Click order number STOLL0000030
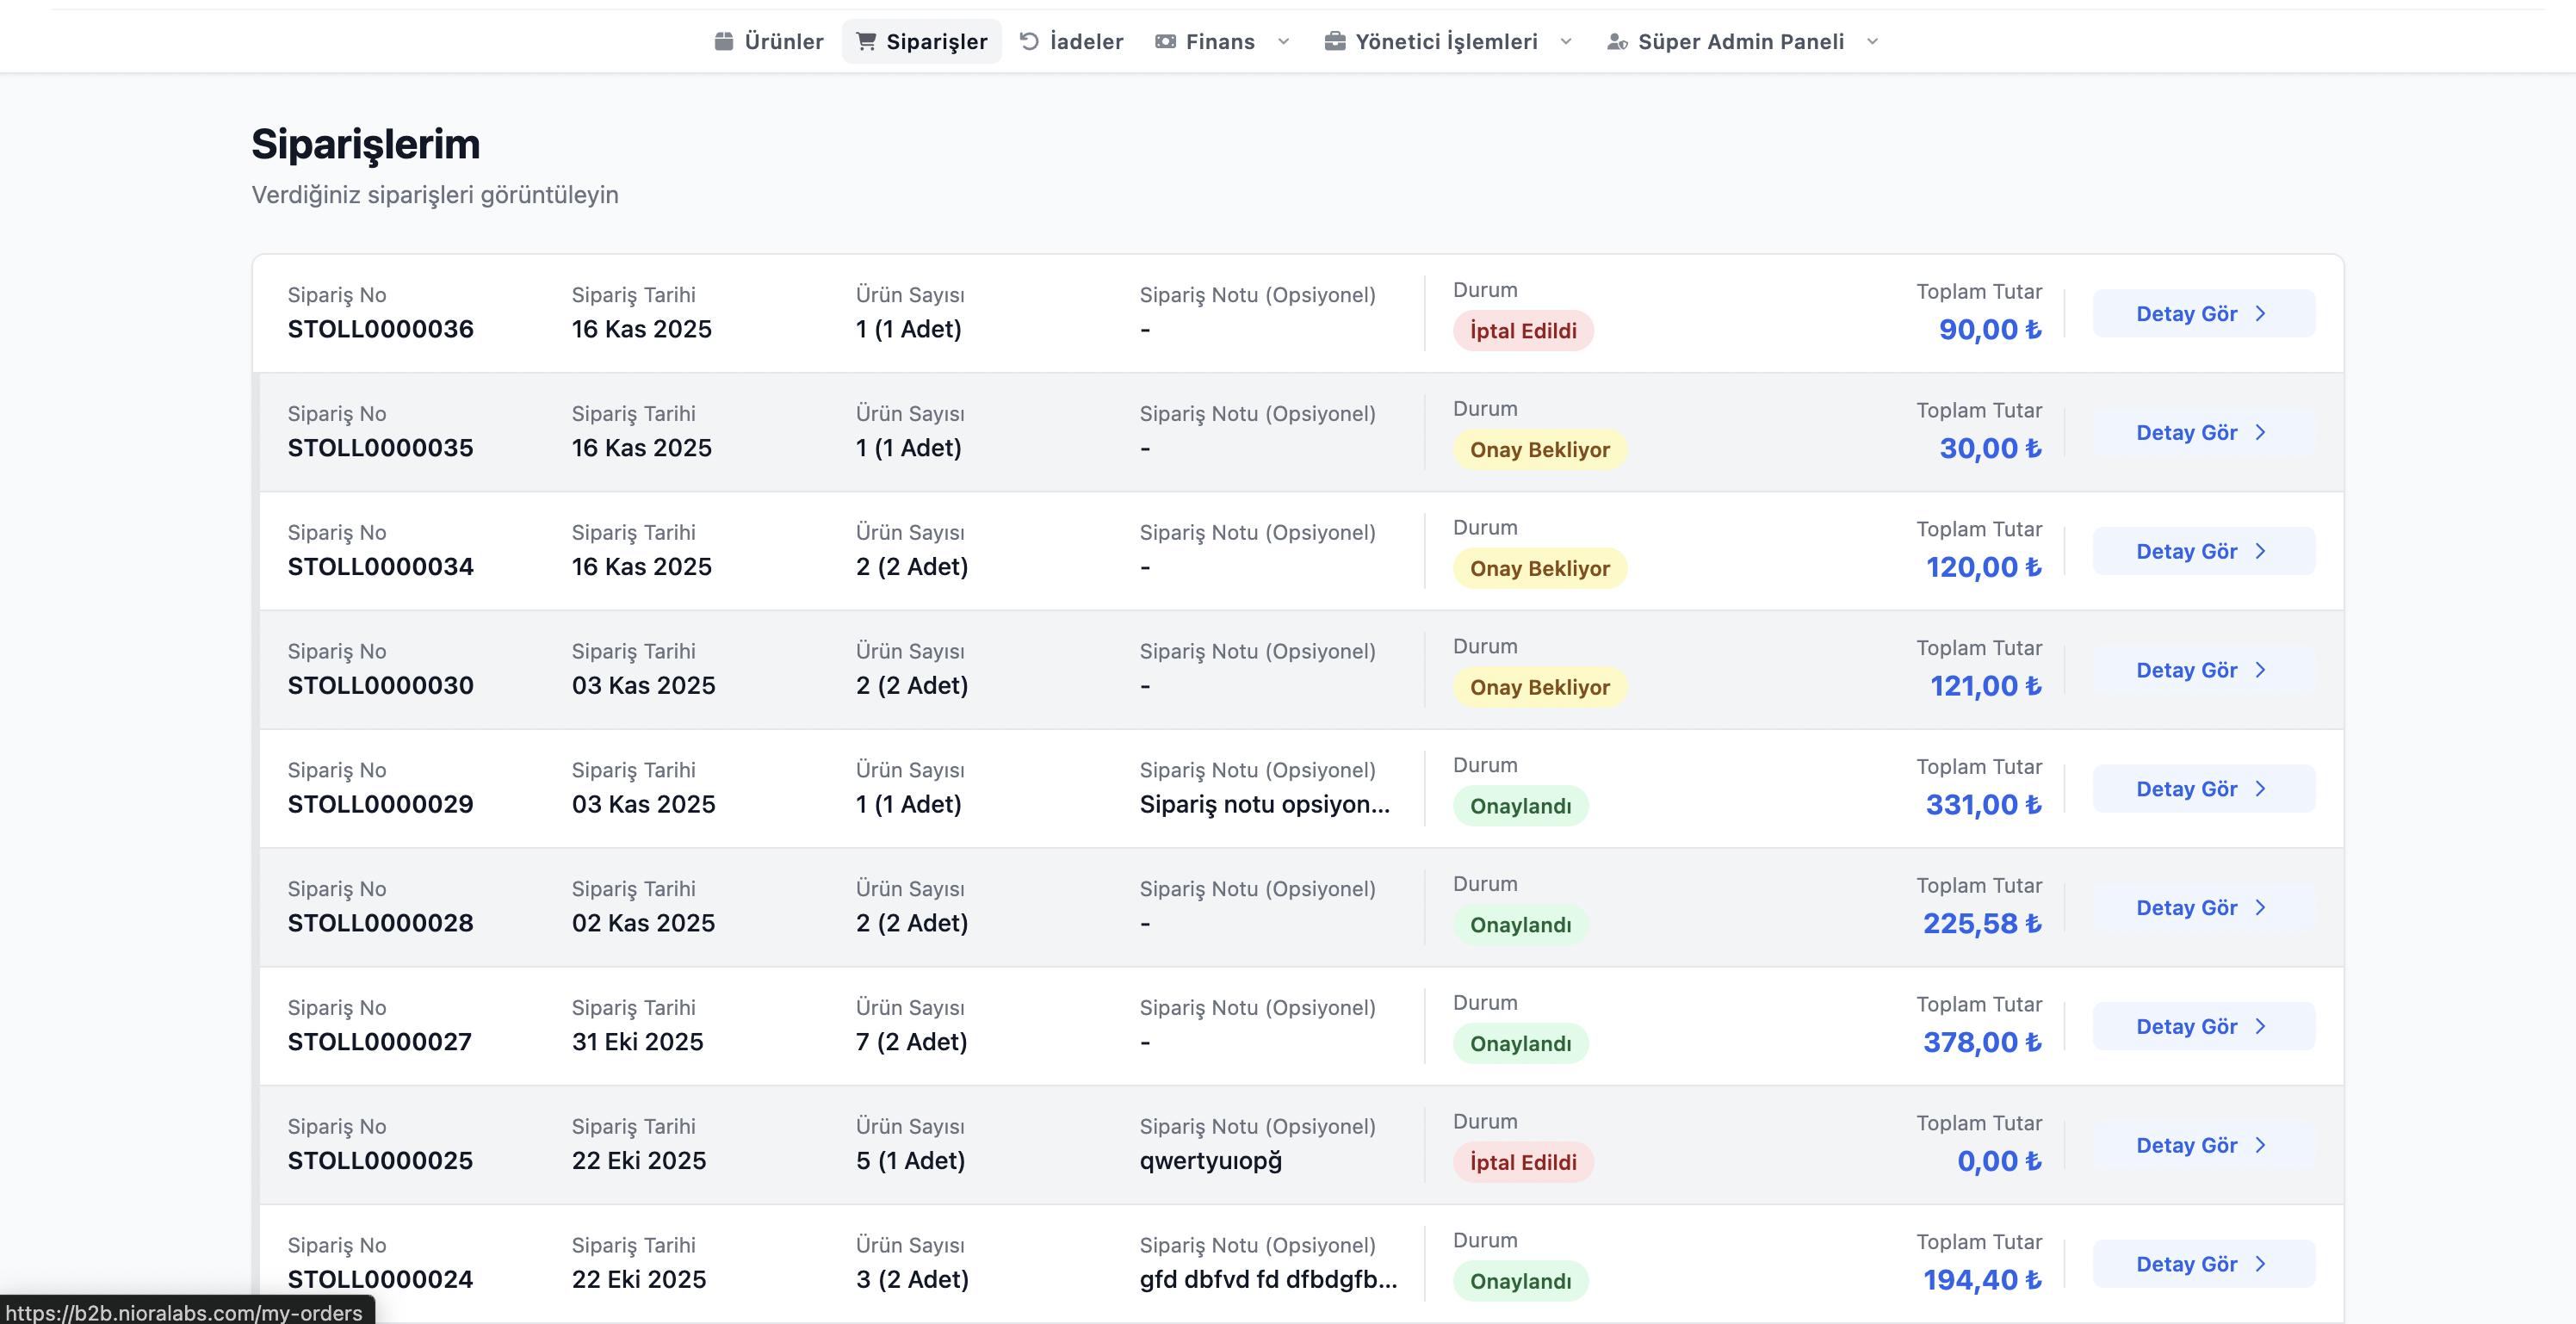 click(x=381, y=686)
